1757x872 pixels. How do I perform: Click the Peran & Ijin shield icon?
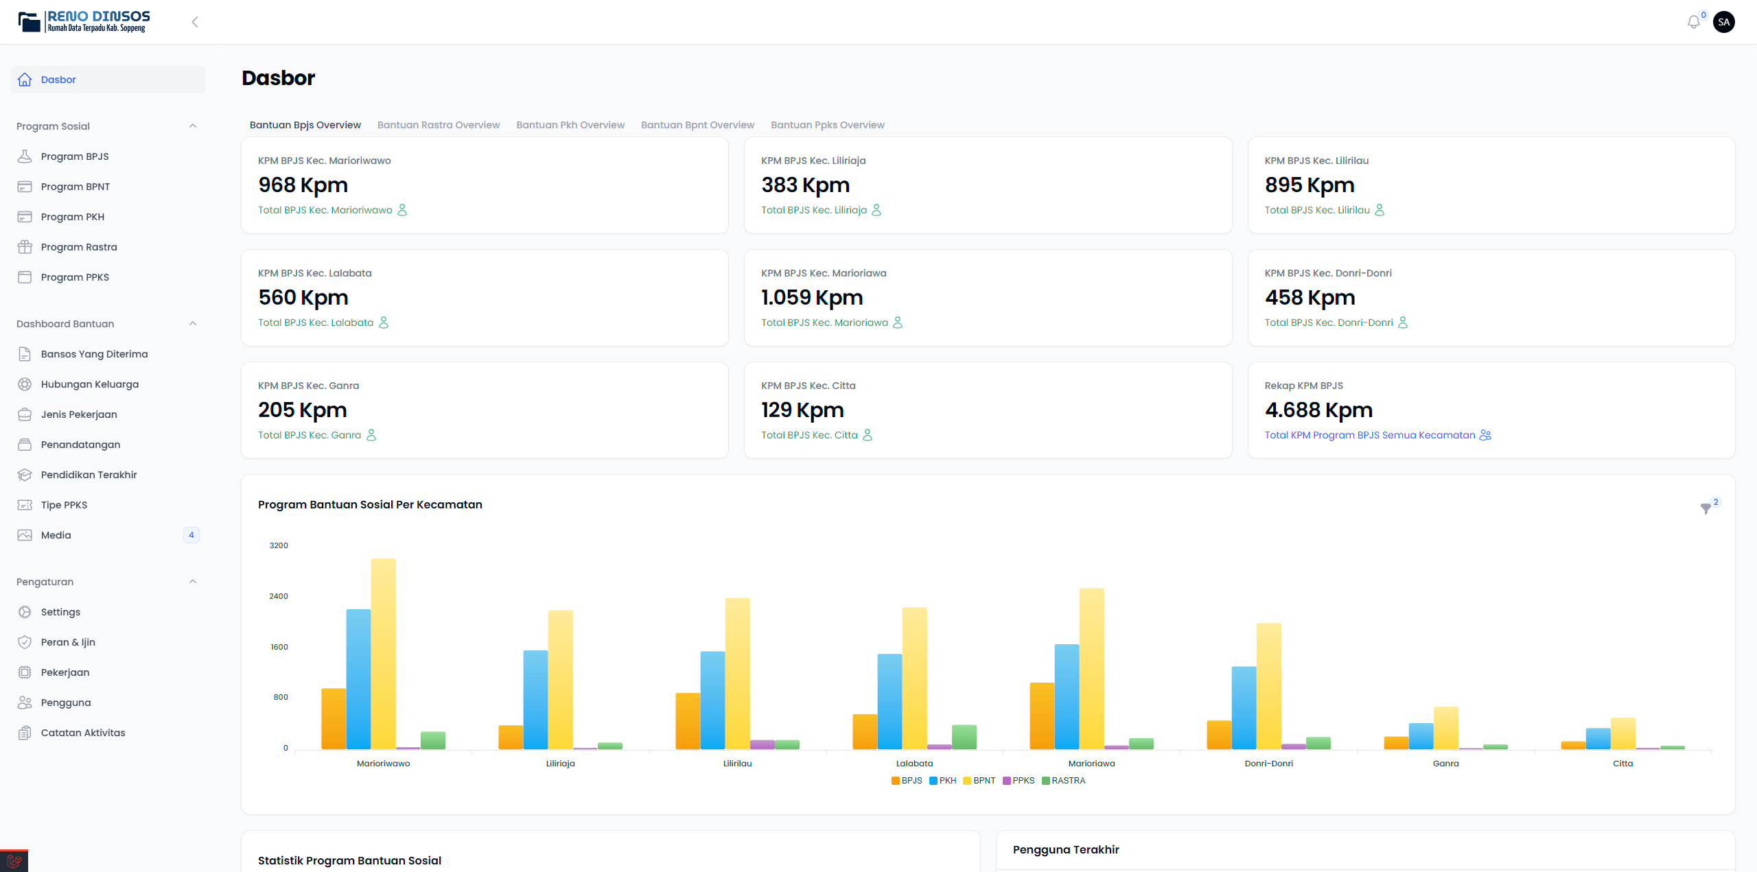click(x=25, y=642)
